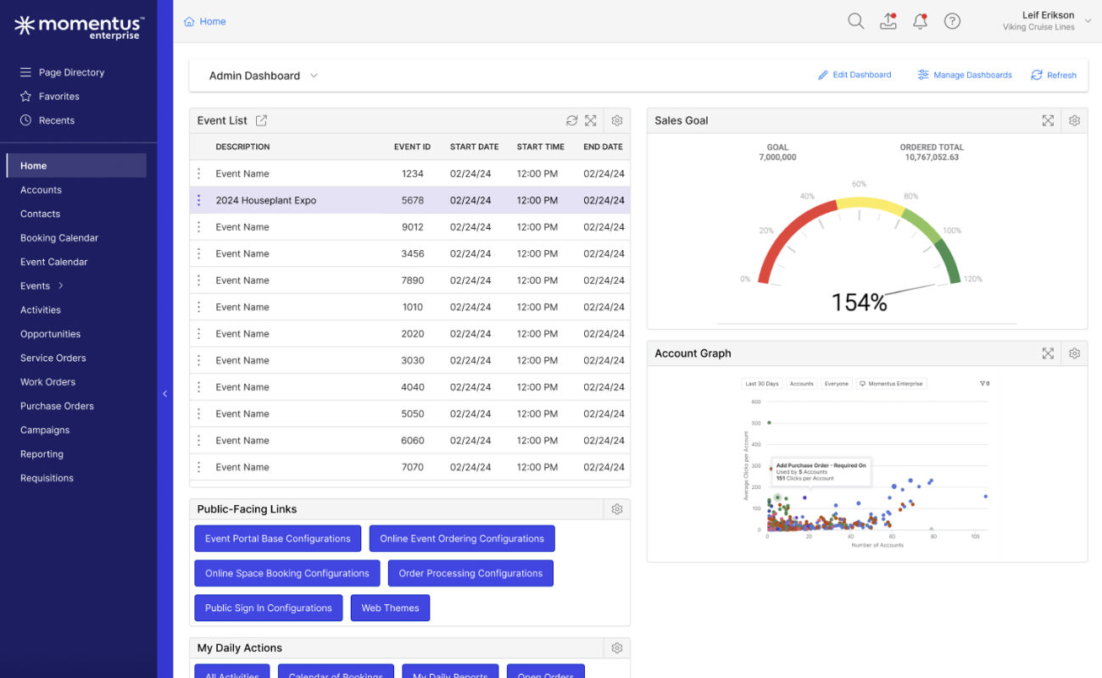Click Web Themes button
1102x678 pixels.
(390, 608)
